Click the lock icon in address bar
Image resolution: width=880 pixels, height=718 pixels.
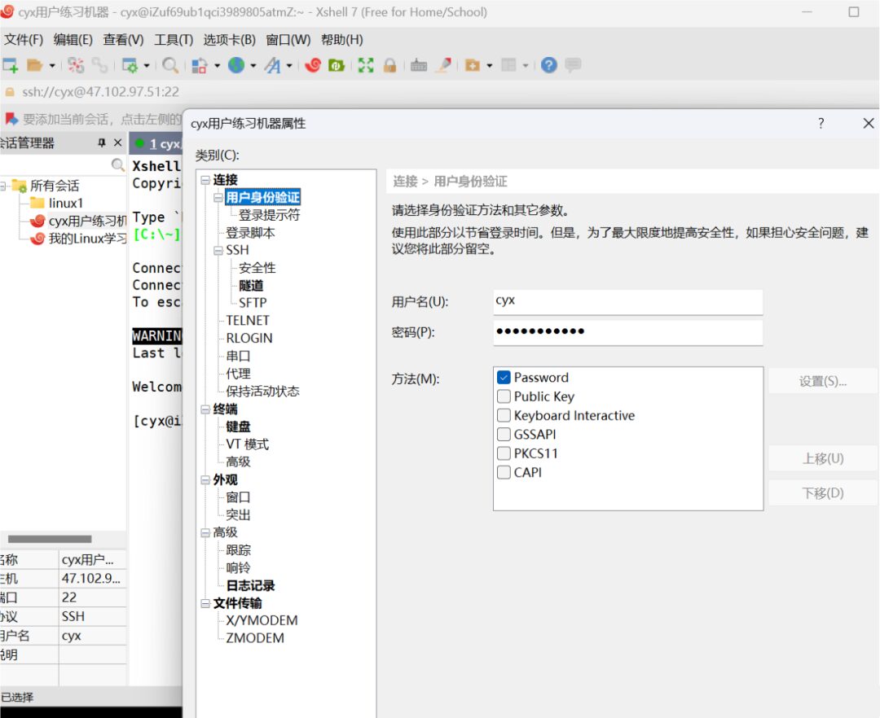tap(10, 92)
